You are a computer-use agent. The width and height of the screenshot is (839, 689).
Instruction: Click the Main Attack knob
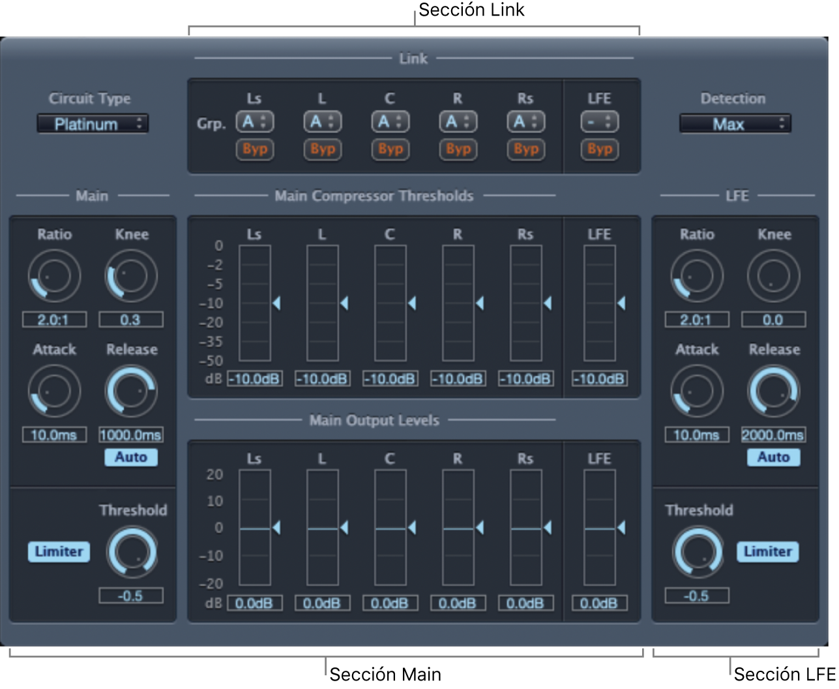pos(53,390)
